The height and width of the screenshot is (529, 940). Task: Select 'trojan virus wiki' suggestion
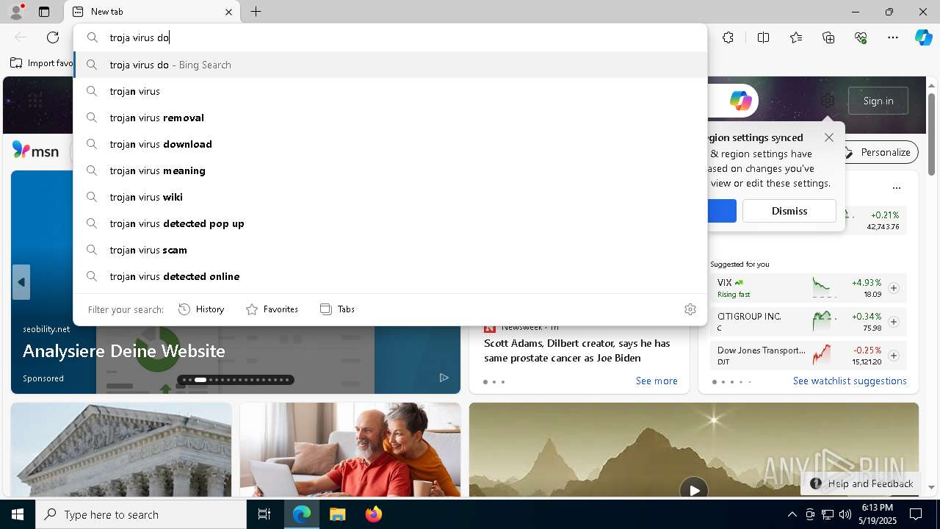[390, 197]
